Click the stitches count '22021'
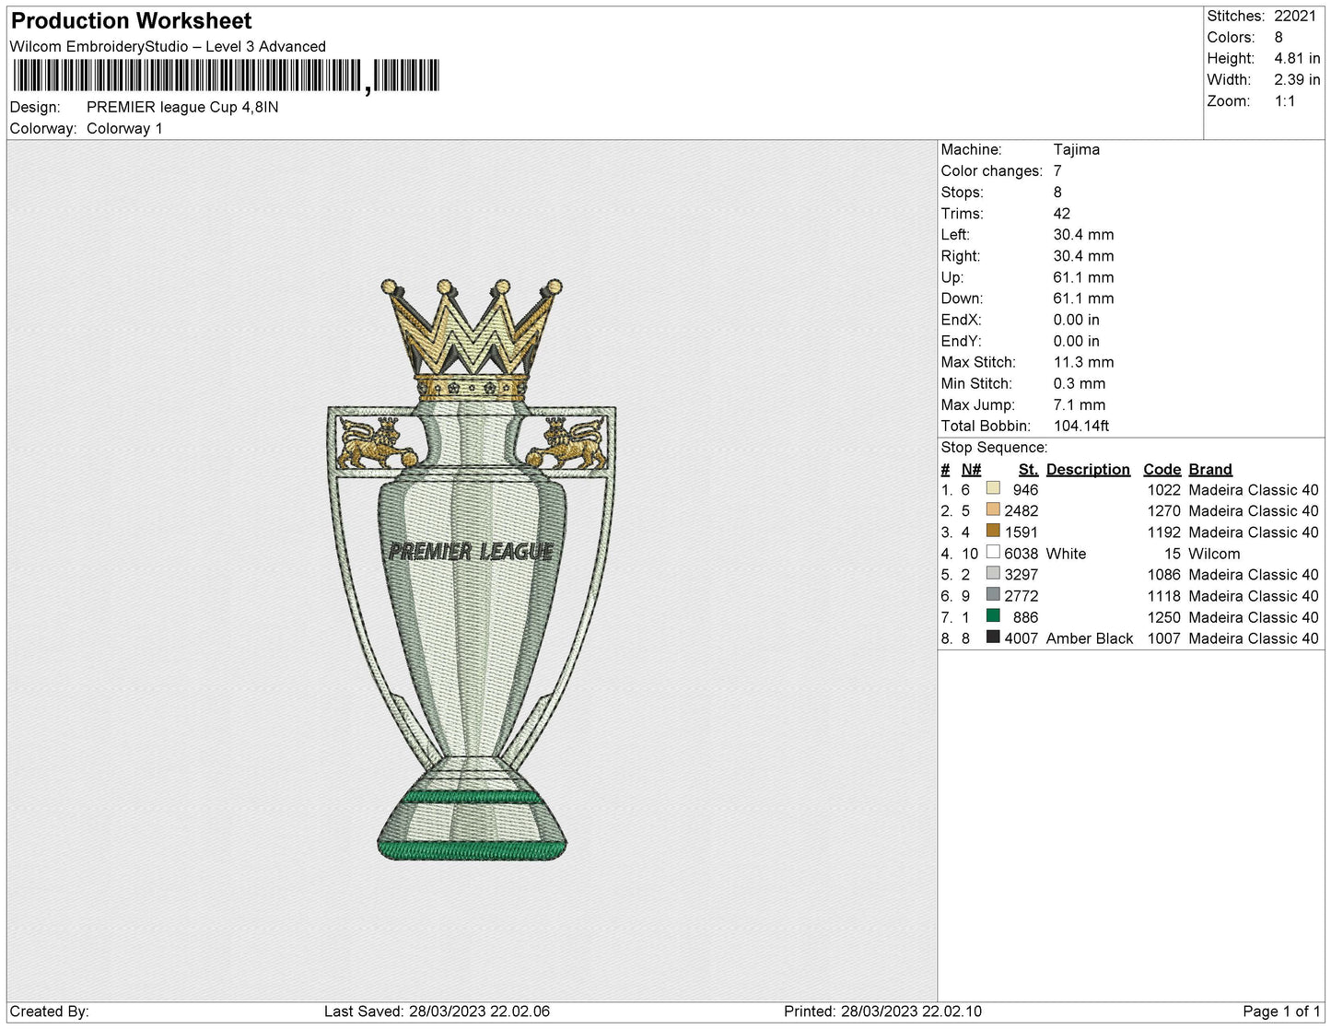This screenshot has height=1029, width=1331. [x=1295, y=17]
